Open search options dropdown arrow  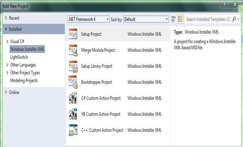pos(238,19)
